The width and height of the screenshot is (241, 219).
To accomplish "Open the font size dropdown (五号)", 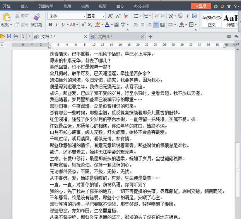I will (104, 16).
